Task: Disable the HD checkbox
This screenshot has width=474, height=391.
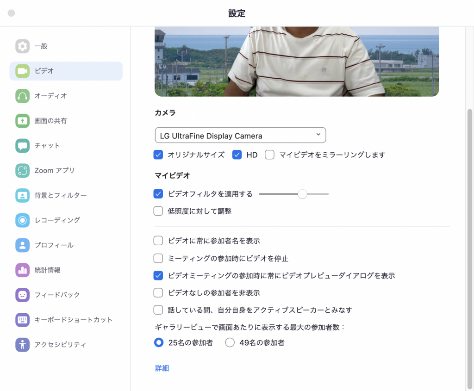Action: pyautogui.click(x=237, y=155)
